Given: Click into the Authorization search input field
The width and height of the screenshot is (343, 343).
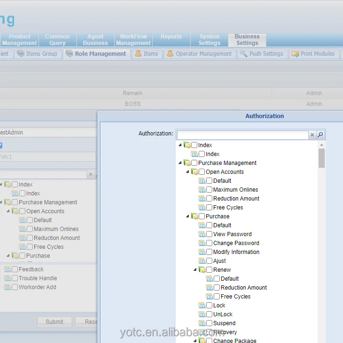Looking at the screenshot, I should (242, 135).
